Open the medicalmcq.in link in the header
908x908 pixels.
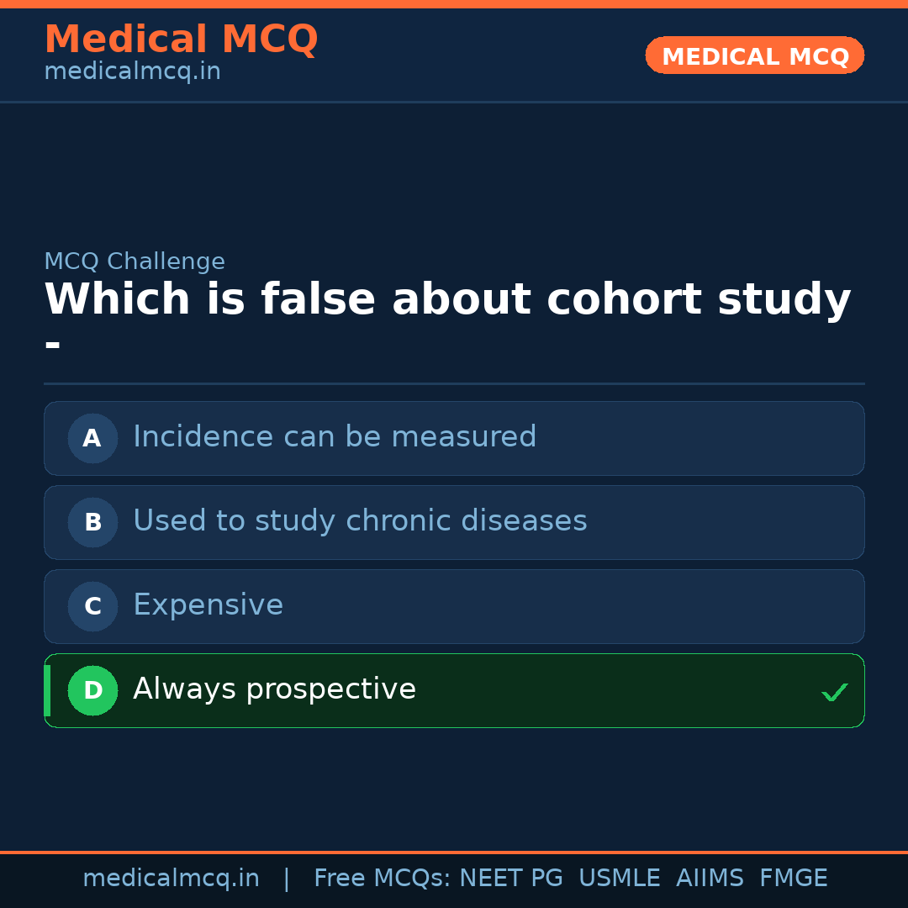[131, 71]
